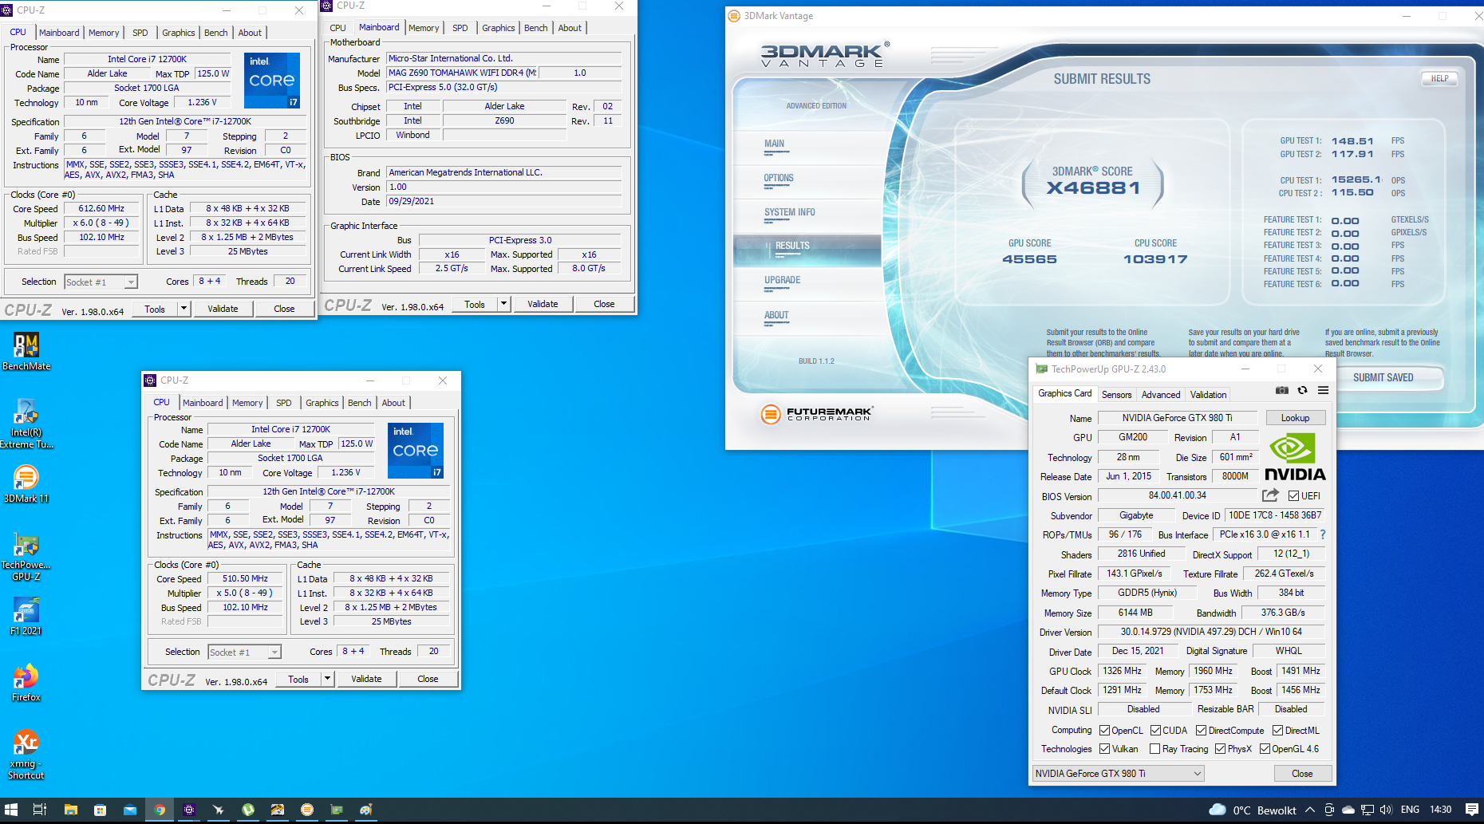Open the Intel Extreme Tuning desktop shortcut
Image resolution: width=1484 pixels, height=824 pixels.
26,424
